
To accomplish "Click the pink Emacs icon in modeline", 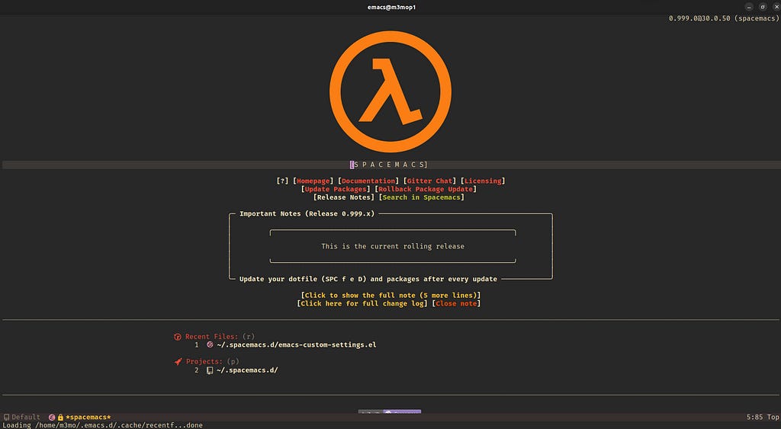I will coord(52,417).
